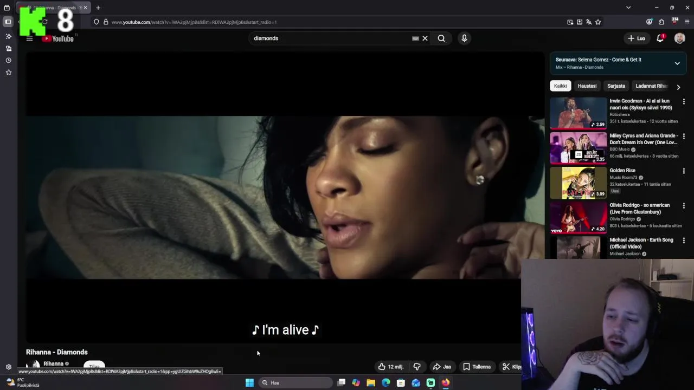Open File Explorer from the taskbar
The width and height of the screenshot is (694, 390).
pyautogui.click(x=371, y=382)
